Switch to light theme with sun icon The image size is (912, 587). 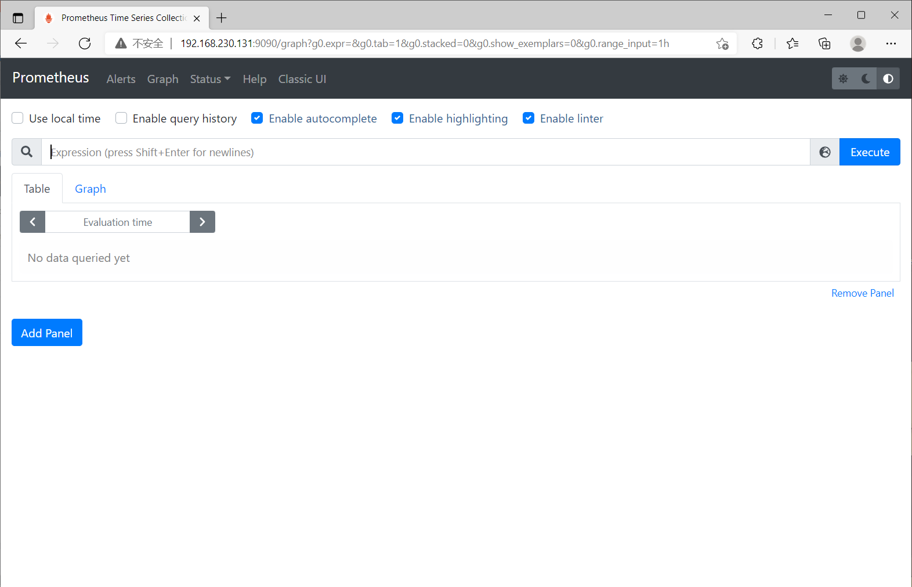click(844, 79)
